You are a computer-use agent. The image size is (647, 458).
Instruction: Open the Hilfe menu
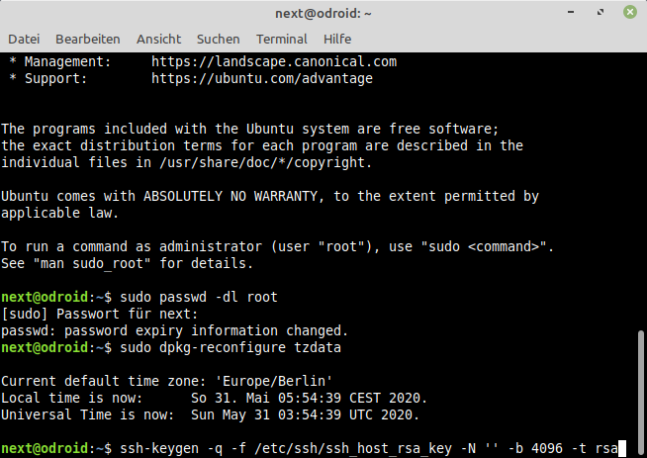[337, 39]
